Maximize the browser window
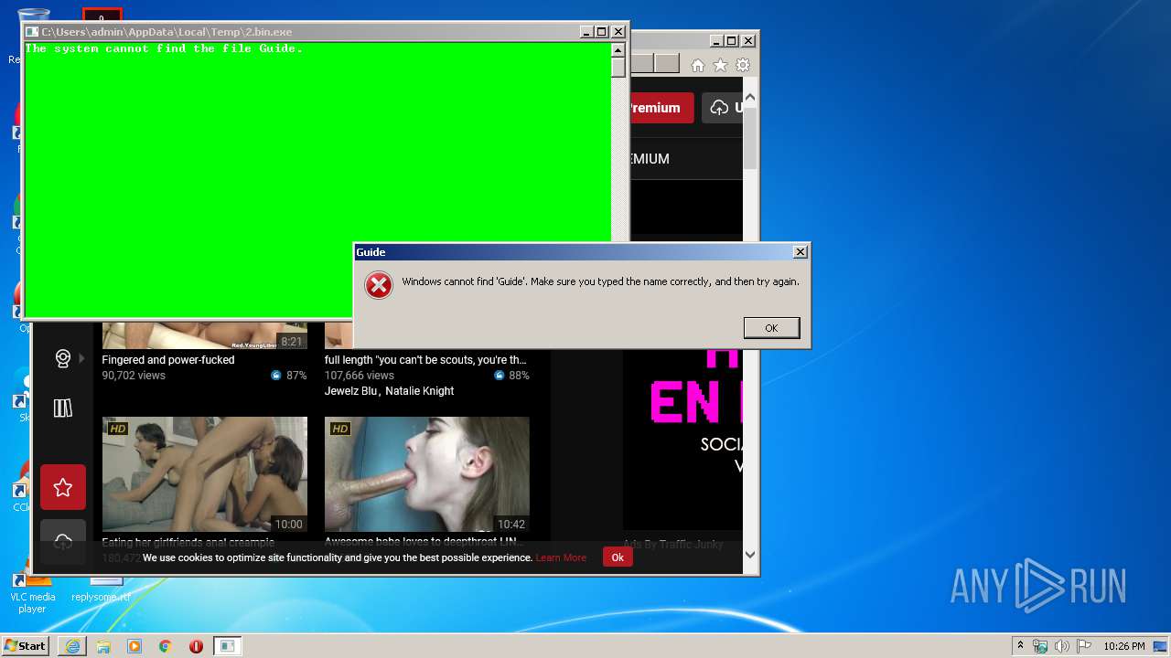This screenshot has height=658, width=1171. 732,40
